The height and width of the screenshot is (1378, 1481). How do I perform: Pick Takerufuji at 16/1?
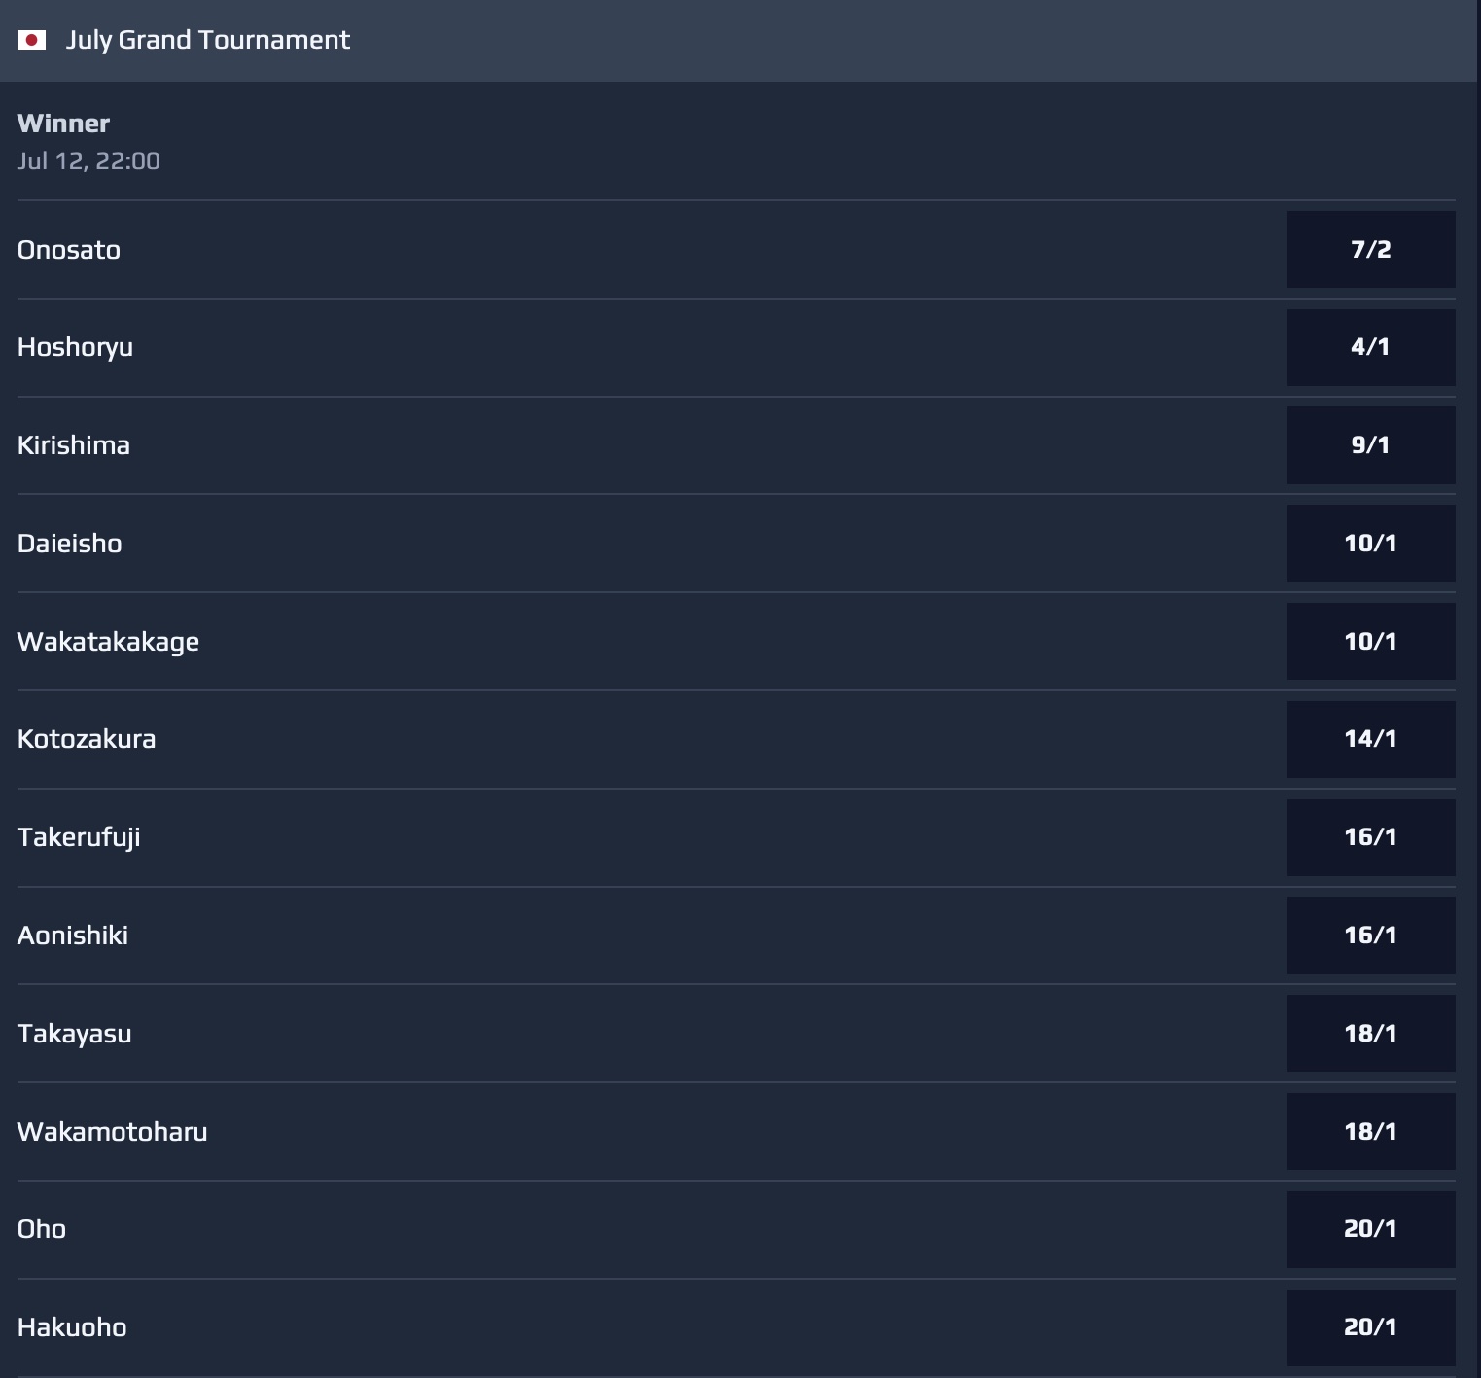coord(1371,837)
